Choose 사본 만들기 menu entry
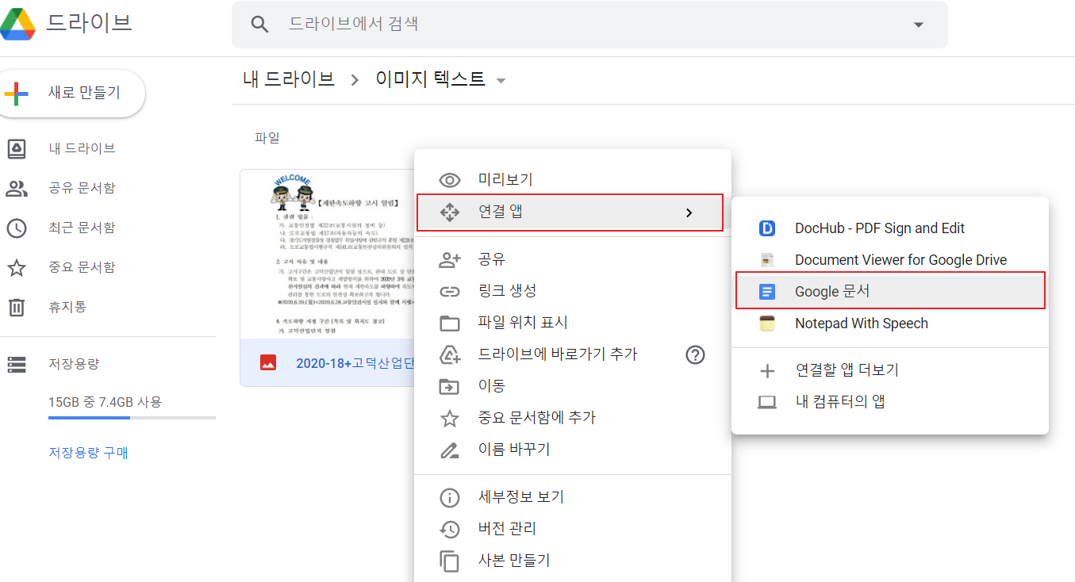The image size is (1075, 582). pyautogui.click(x=573, y=561)
